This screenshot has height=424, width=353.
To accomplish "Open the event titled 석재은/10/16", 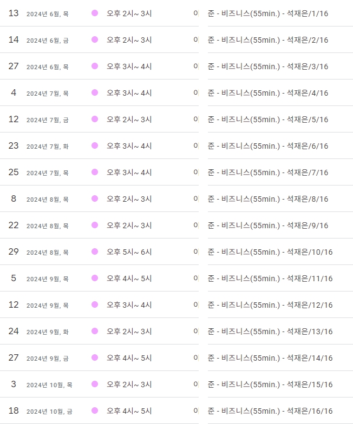I will click(x=270, y=252).
